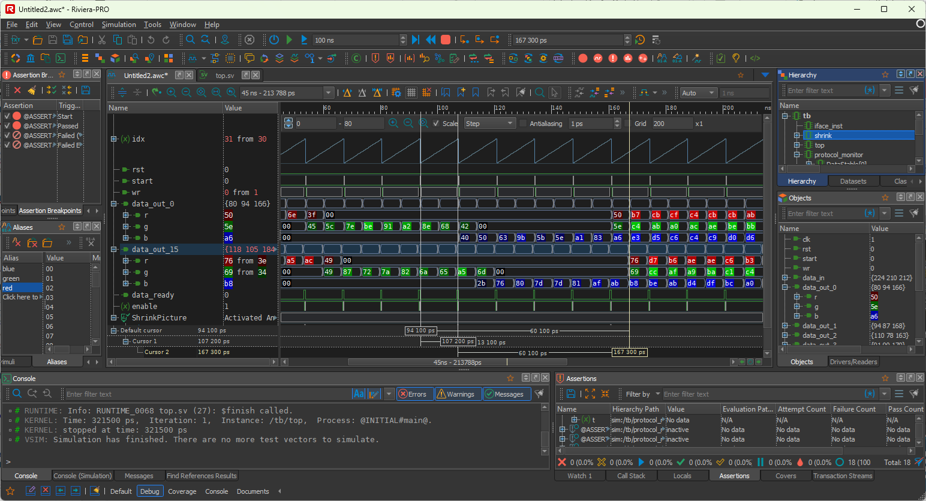Screen dimensions: 926x501
Task: Click the Drivers/Readers tab button
Action: (853, 362)
